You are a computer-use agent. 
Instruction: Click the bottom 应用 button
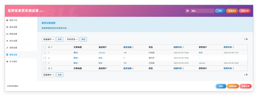point(59,75)
